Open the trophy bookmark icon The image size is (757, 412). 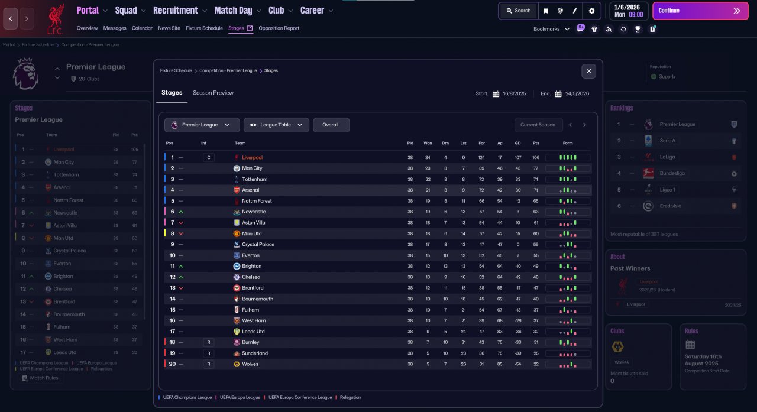pyautogui.click(x=638, y=29)
